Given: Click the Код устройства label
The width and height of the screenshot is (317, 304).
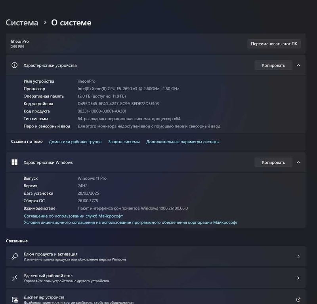Looking at the screenshot, I should pyautogui.click(x=38, y=104).
